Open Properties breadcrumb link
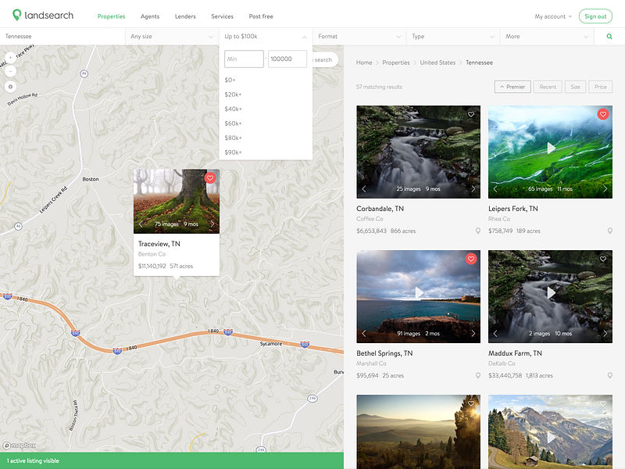The image size is (625, 469). click(396, 63)
